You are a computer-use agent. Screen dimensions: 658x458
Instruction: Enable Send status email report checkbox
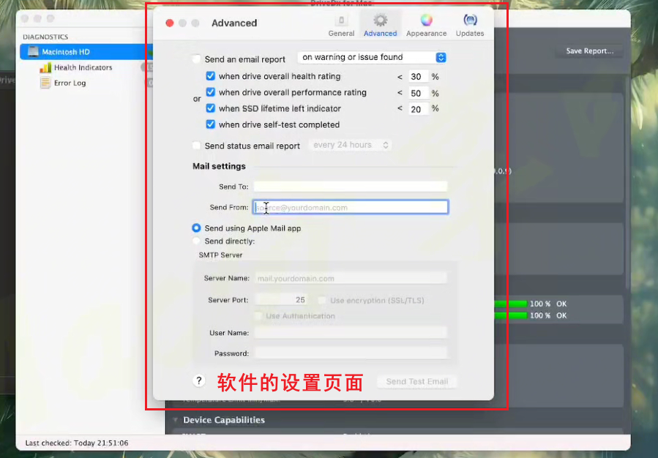pos(196,146)
